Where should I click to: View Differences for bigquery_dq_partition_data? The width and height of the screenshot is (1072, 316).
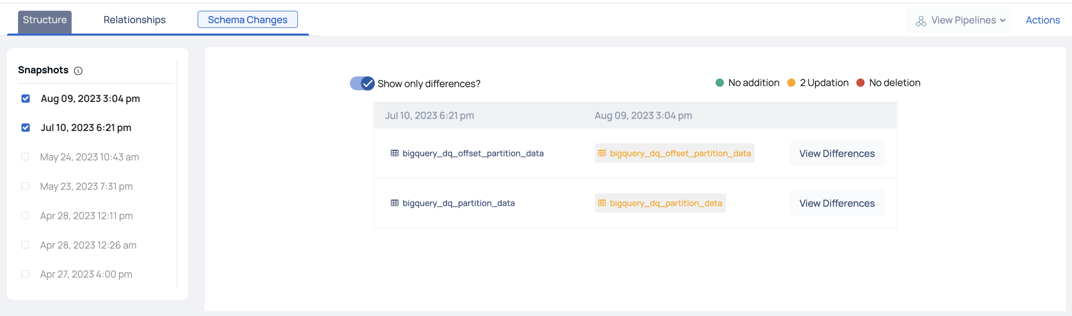(837, 203)
